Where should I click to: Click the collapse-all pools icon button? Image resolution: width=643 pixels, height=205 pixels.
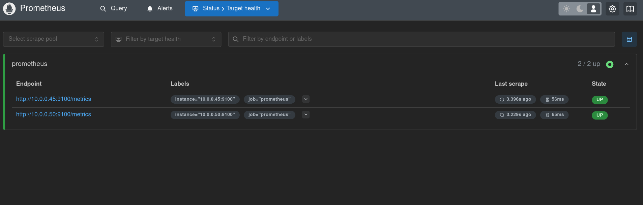[x=629, y=39]
